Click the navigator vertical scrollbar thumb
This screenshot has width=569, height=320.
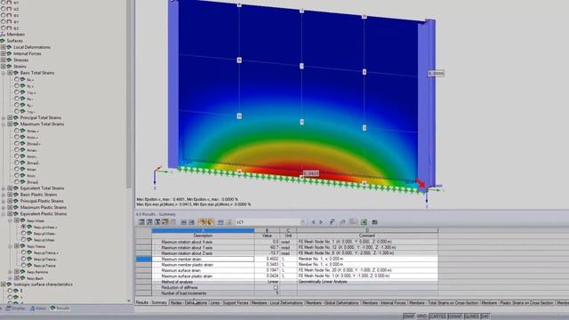point(129,94)
